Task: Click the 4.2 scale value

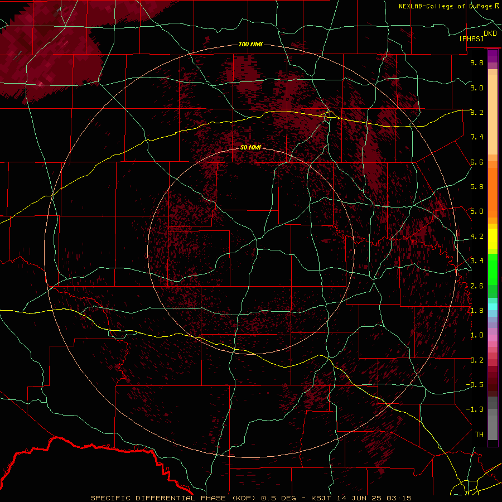Action: pos(477,236)
